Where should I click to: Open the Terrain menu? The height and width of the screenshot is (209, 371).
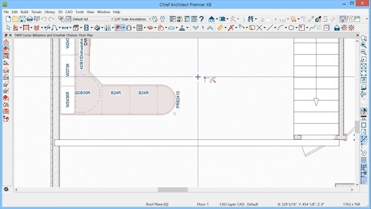coord(37,12)
